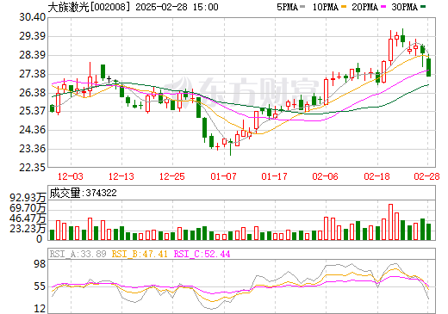Select the 02-18 date axis label
The image size is (448, 314).
pos(376,176)
